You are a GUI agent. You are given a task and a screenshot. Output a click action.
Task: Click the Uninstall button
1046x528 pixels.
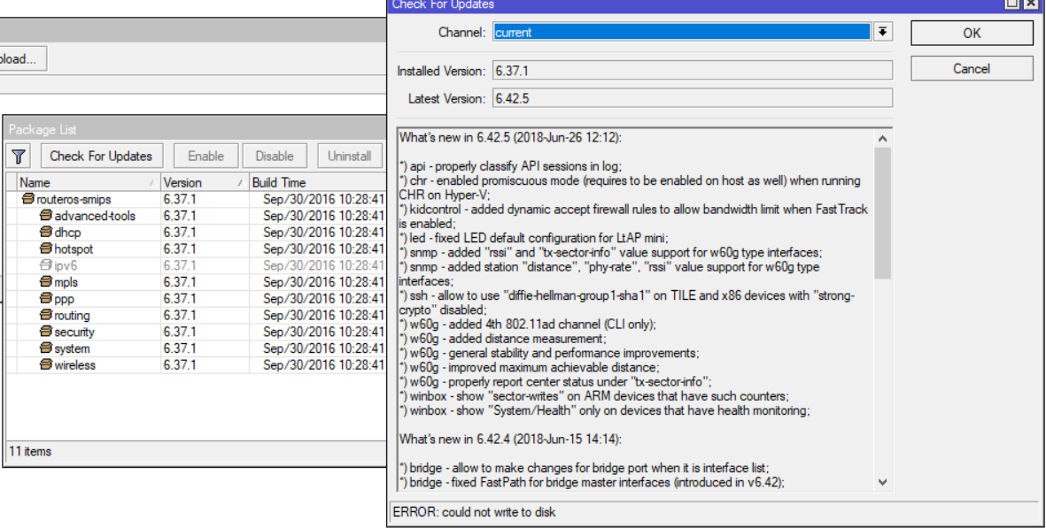point(350,157)
